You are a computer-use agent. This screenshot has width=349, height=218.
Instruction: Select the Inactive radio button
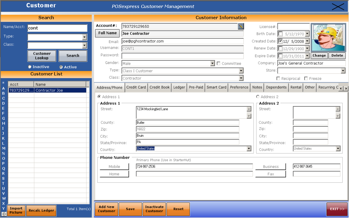pos(30,67)
